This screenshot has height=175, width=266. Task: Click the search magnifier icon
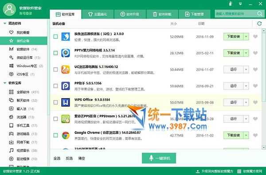click(259, 14)
